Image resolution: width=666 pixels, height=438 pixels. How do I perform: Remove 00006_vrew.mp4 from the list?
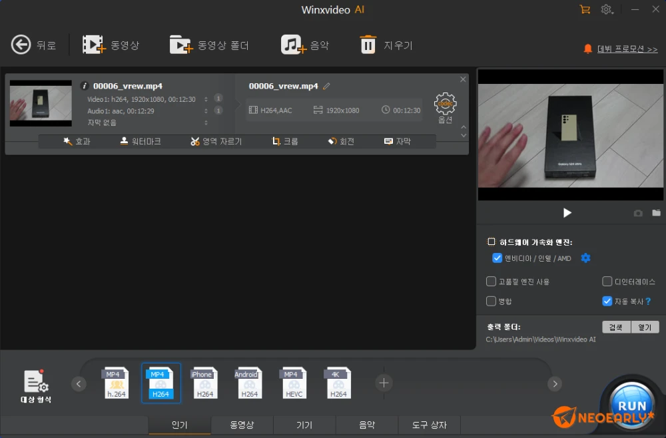(x=463, y=79)
